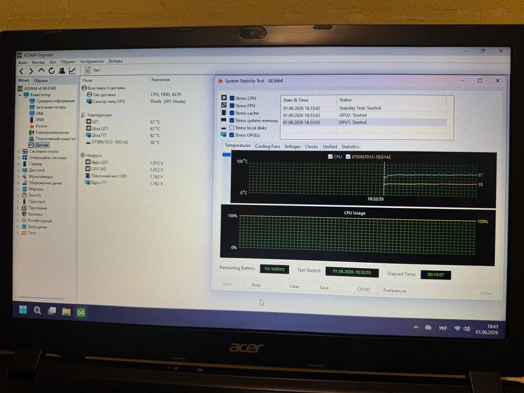The width and height of the screenshot is (524, 393).
Task: Uncheck the Stress system memory checkbox
Action: coord(231,120)
